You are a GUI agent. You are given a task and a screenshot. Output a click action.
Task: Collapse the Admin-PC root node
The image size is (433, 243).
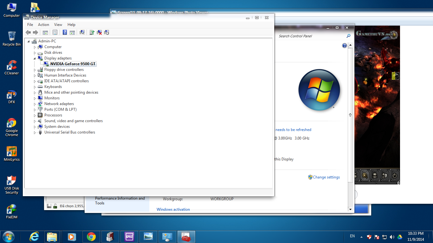29,41
